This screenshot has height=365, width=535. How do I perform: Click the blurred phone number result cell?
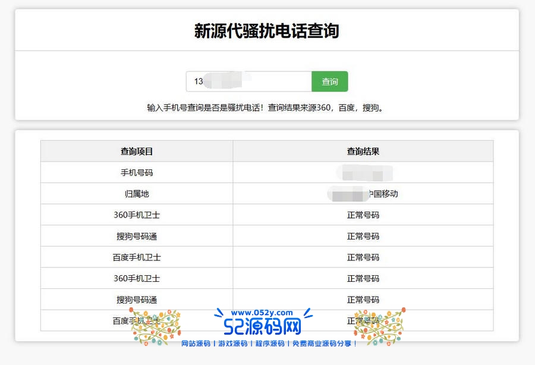click(x=364, y=173)
